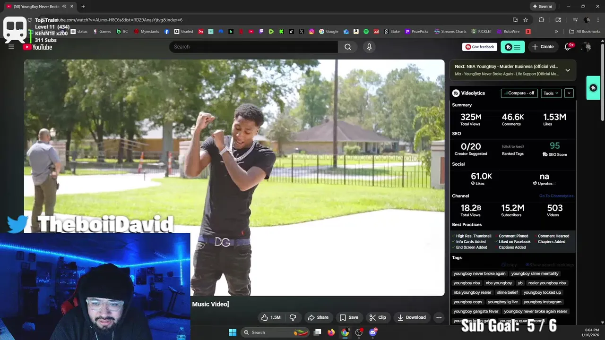Open a new browser tab

83,7
